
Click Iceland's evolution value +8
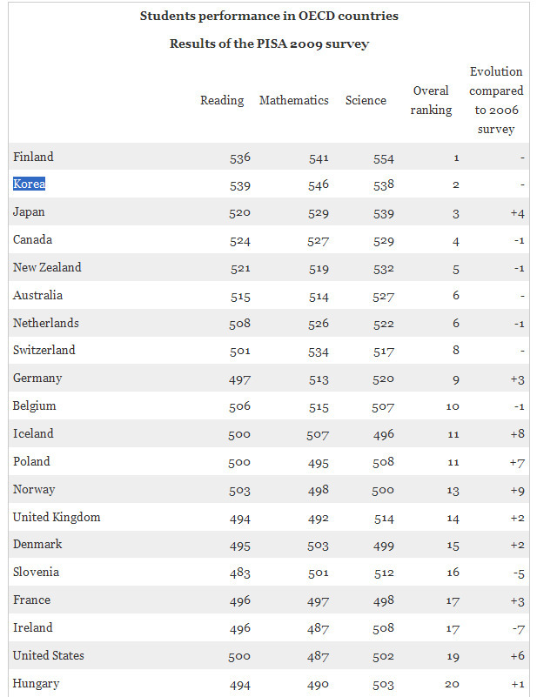[x=518, y=434]
